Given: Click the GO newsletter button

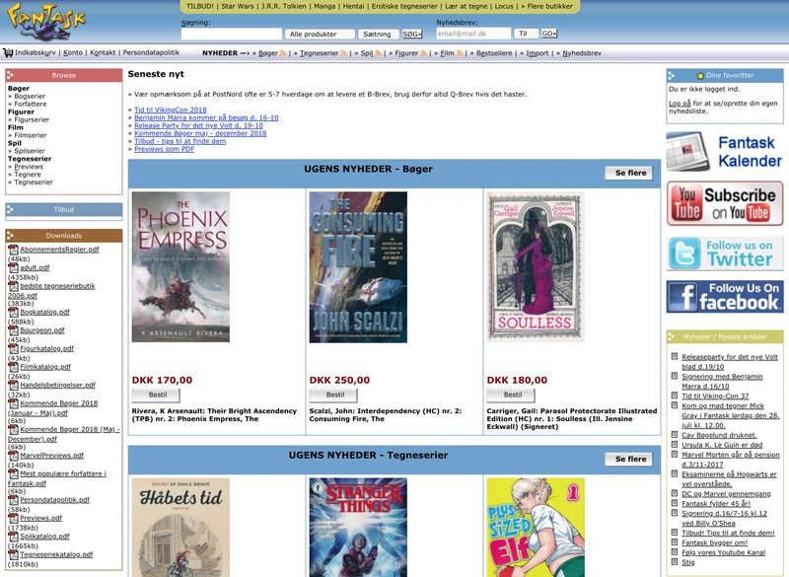Looking at the screenshot, I should click(549, 34).
